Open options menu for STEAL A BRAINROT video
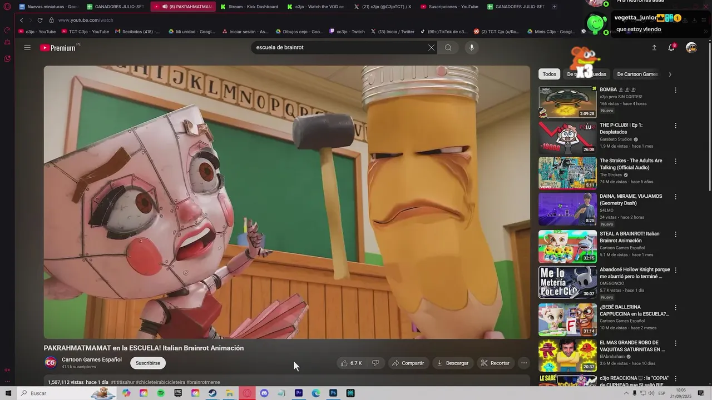The width and height of the screenshot is (712, 400). pyautogui.click(x=676, y=234)
